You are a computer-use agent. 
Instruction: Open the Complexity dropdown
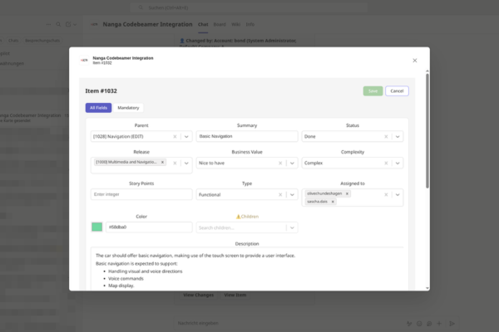pyautogui.click(x=398, y=163)
